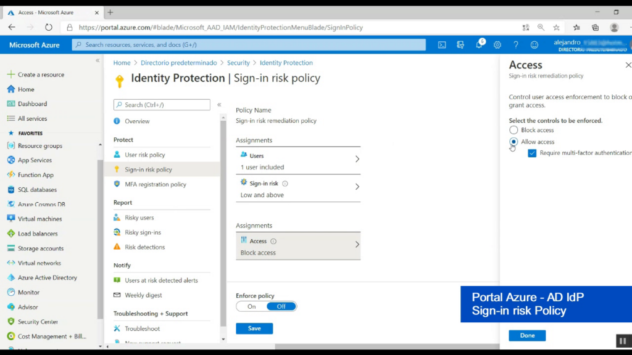Focus the global Azure search box
This screenshot has height=355, width=632.
click(249, 44)
